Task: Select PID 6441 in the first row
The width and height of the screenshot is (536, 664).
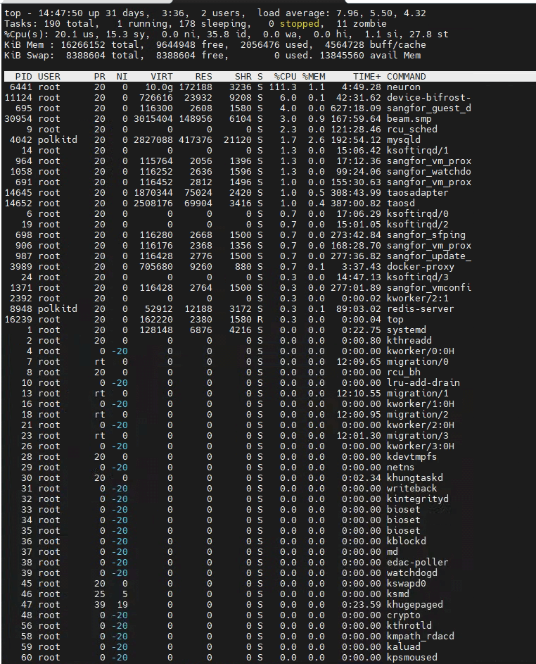Action: point(21,87)
